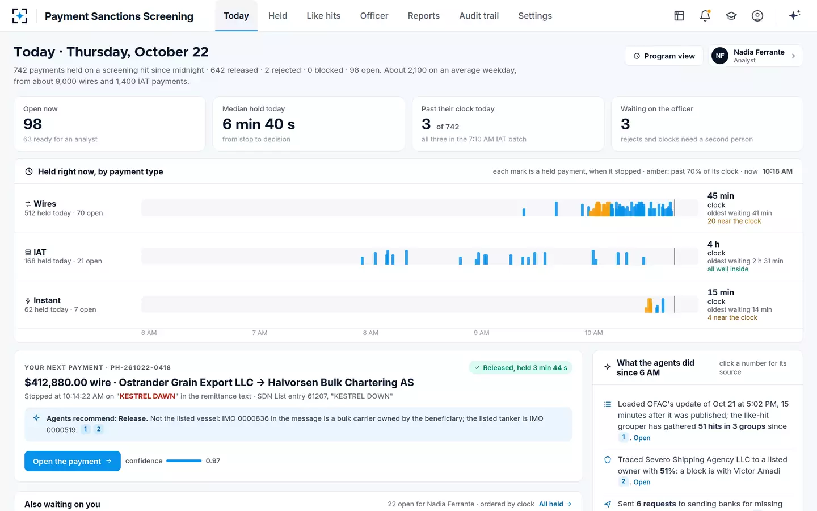Click the sparkle icon beside What the agents did
The width and height of the screenshot is (817, 511).
click(x=608, y=367)
